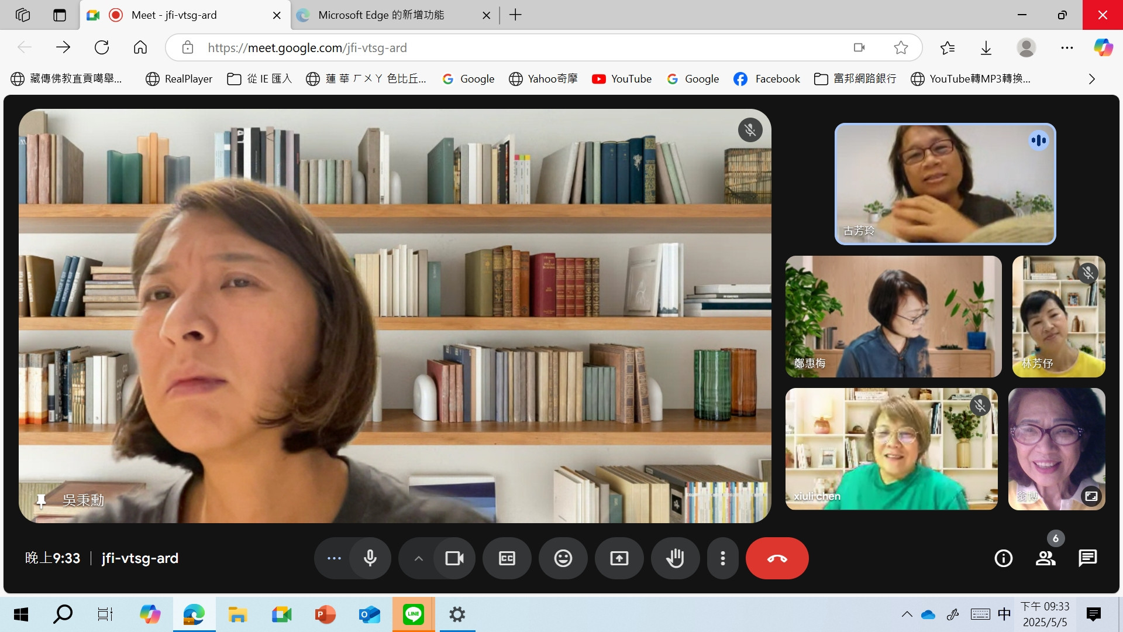The image size is (1123, 632).
Task: Open the in-call chat panel
Action: coord(1087,558)
